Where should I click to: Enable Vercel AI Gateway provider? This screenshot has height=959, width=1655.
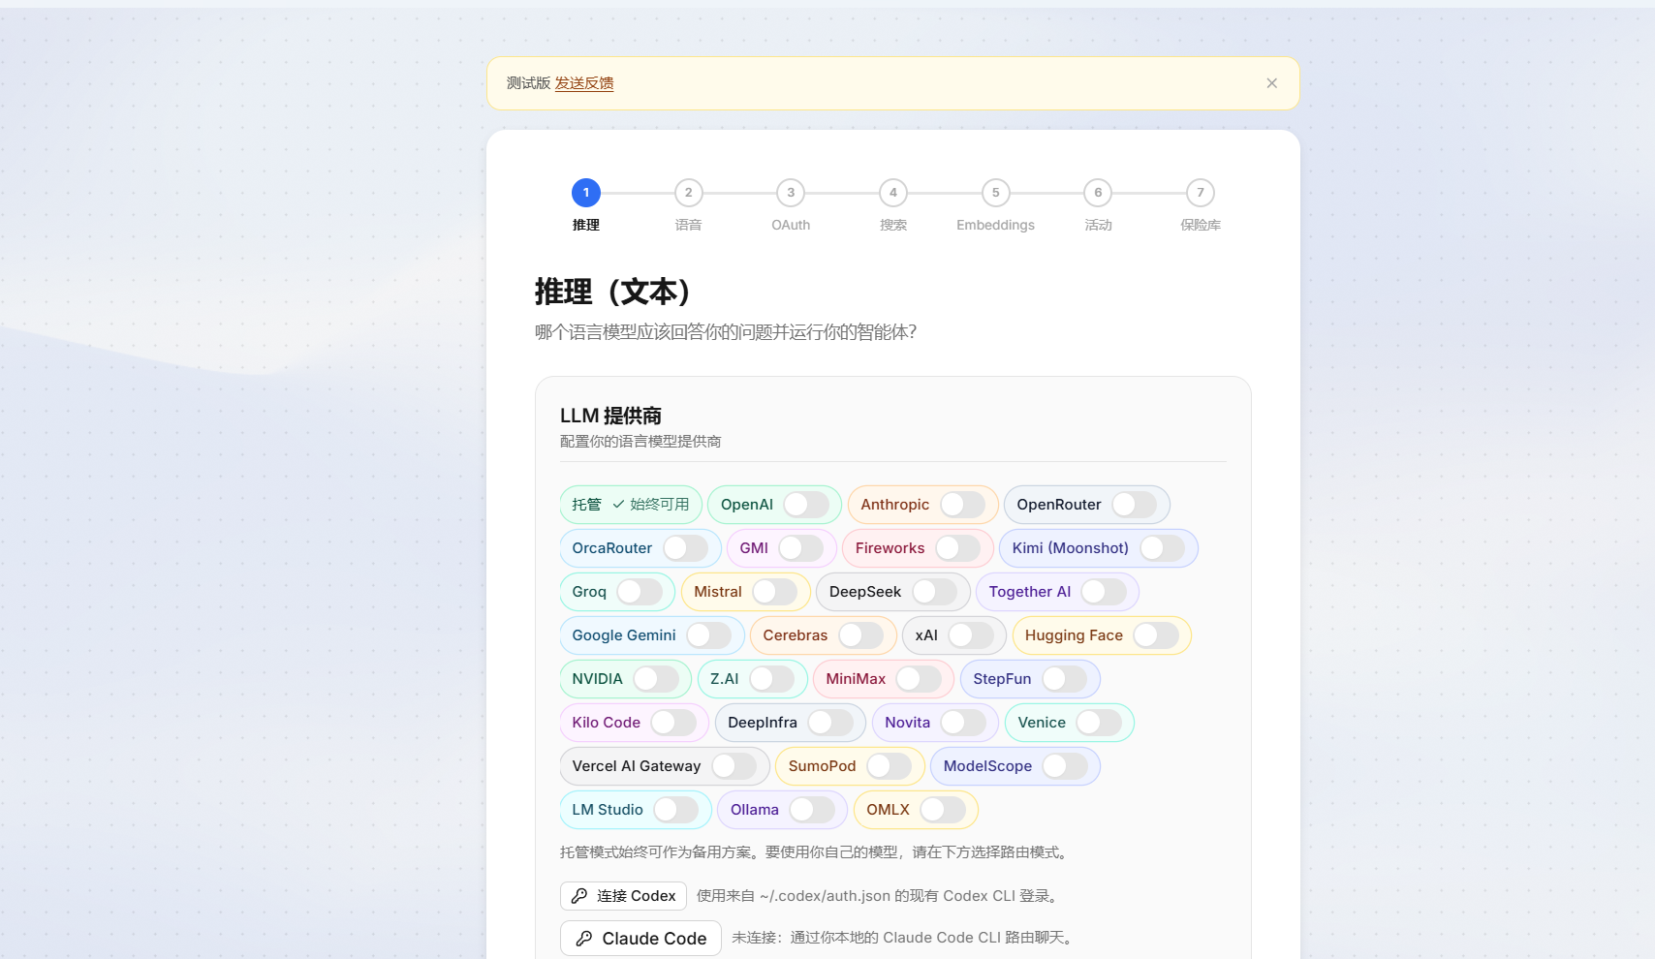(x=734, y=766)
